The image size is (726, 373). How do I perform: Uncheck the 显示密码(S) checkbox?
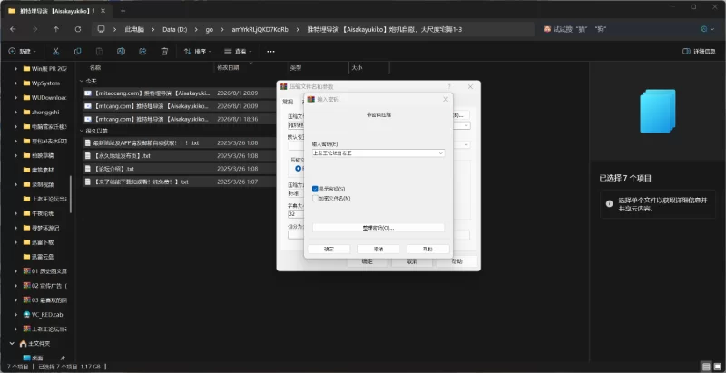pyautogui.click(x=315, y=189)
